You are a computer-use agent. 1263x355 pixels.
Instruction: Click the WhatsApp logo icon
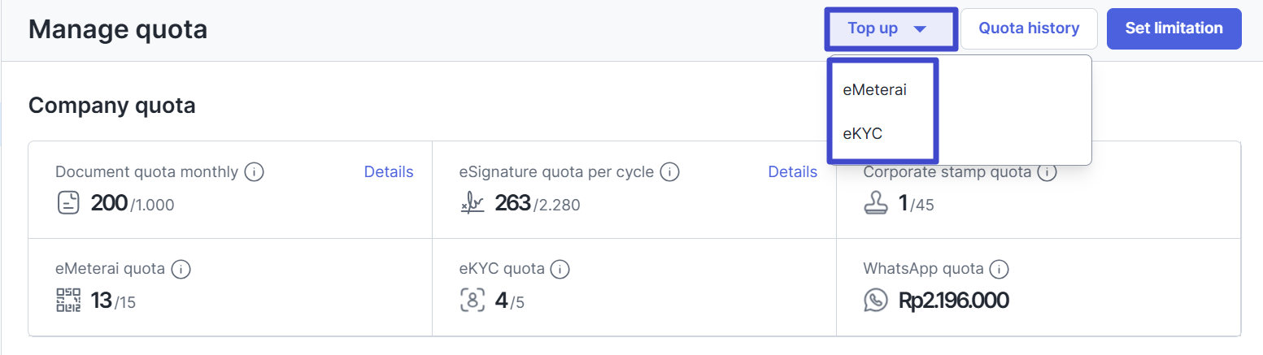click(x=876, y=301)
